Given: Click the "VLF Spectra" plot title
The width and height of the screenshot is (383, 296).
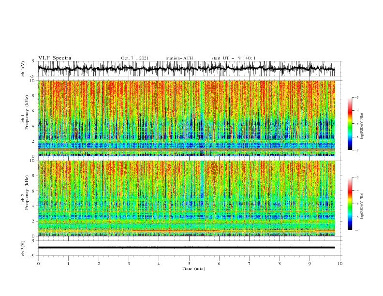Looking at the screenshot, I should (x=55, y=58).
